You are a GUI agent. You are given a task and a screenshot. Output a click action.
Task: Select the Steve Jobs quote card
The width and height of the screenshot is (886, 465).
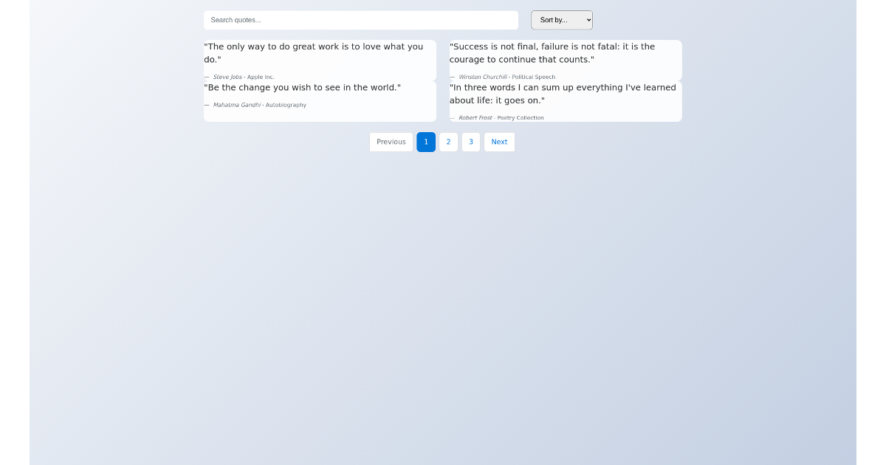[x=320, y=59]
